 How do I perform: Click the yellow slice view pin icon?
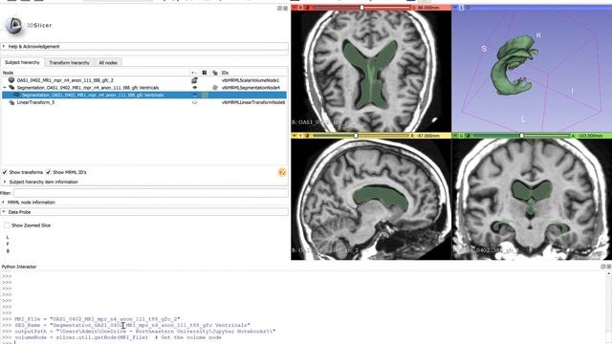[x=295, y=136]
